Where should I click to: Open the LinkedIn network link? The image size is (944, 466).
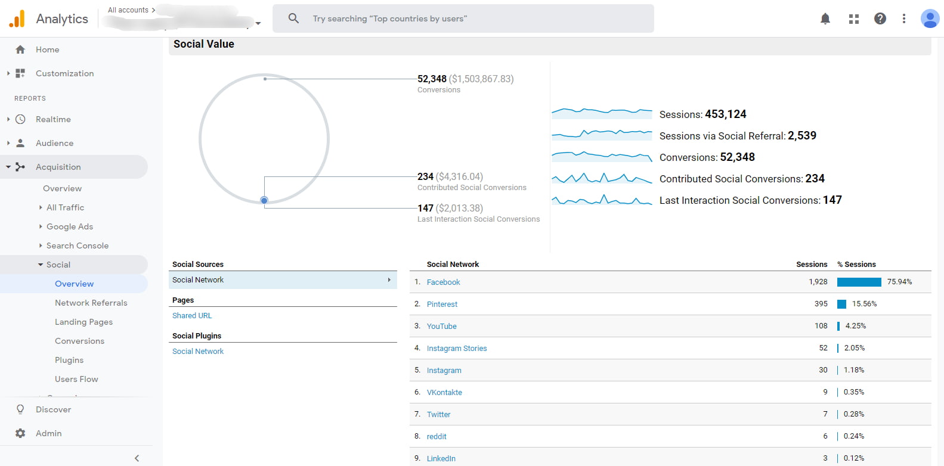point(441,459)
